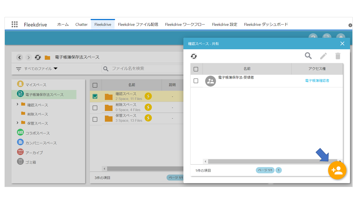Click the 電子帳簿保存法-受領者 name text
This screenshot has width=362, height=204.
[236, 77]
